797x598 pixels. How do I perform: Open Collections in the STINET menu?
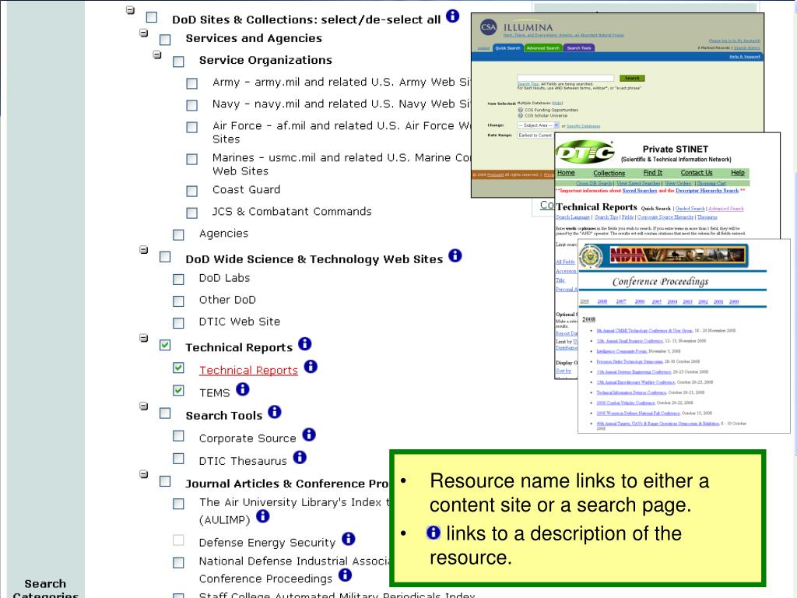(609, 173)
